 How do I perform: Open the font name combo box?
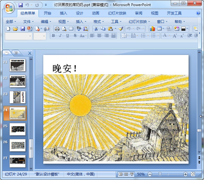coord(18,36)
